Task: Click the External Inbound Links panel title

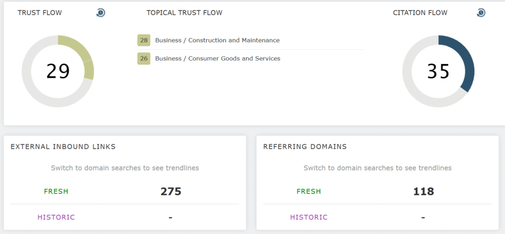Action: click(x=63, y=147)
